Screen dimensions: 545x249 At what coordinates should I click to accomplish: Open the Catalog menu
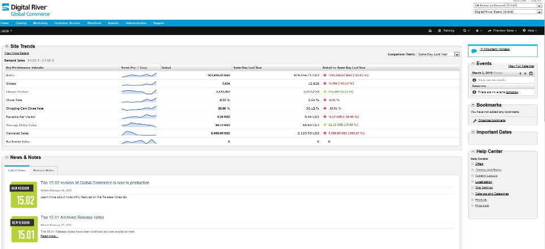21,23
